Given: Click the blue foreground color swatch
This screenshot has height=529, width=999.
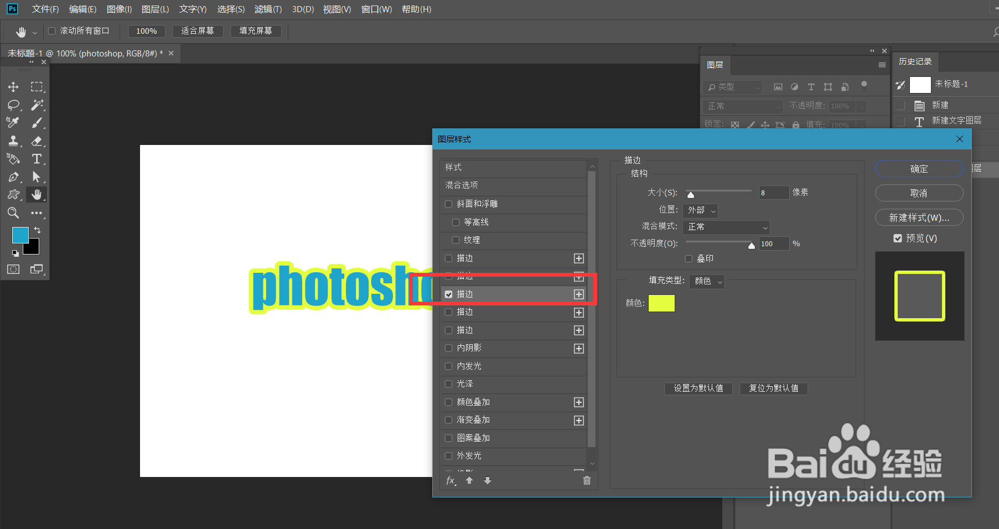Looking at the screenshot, I should 20,235.
